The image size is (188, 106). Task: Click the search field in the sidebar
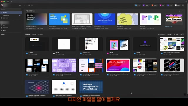(11, 9)
